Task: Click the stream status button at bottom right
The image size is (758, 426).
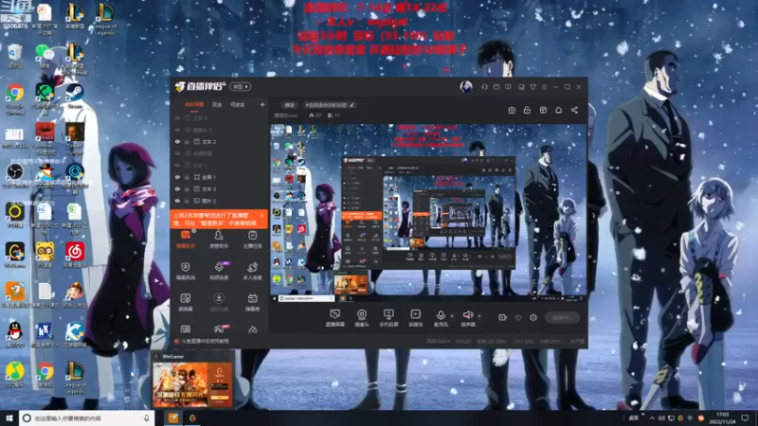Action: pos(562,317)
